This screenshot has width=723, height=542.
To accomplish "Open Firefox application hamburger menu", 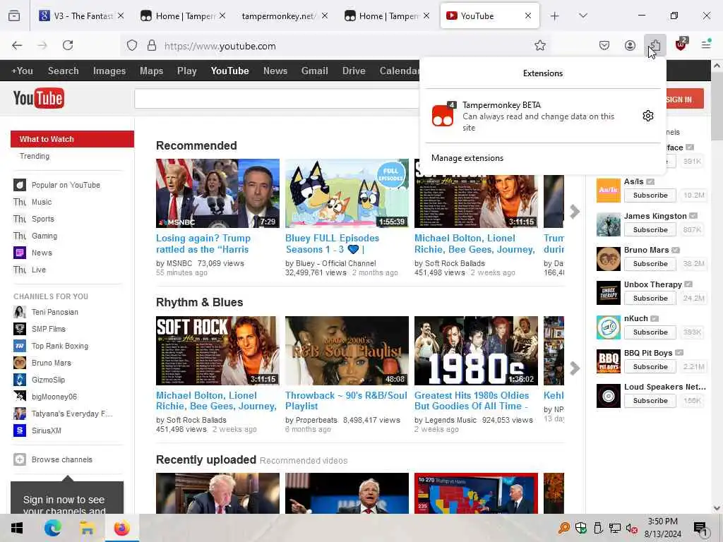I will pos(706,44).
